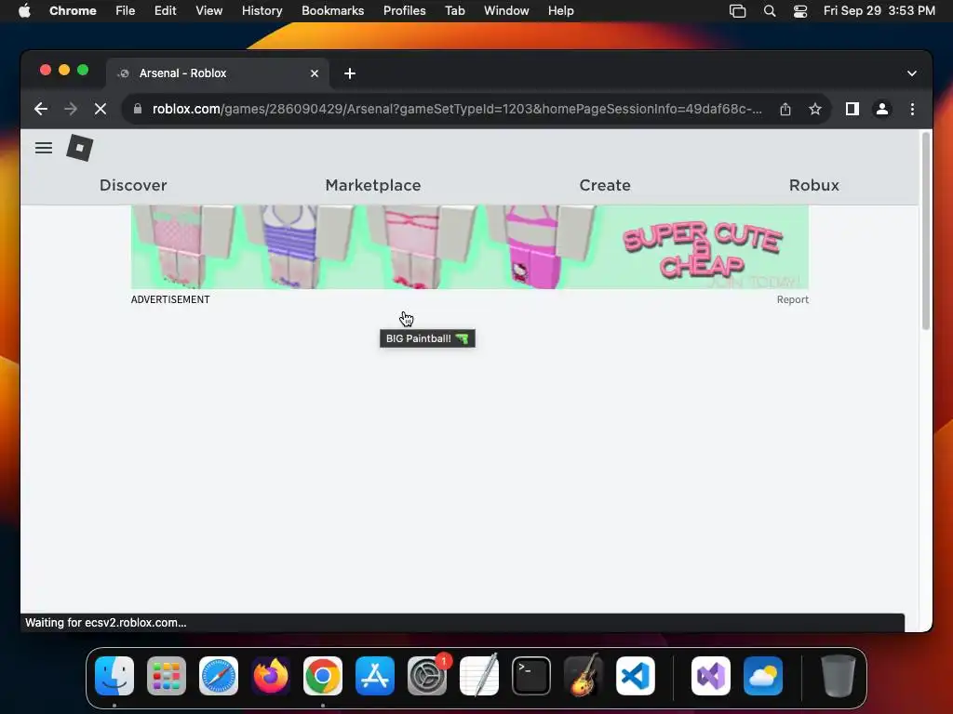Open App Store from the dock
The width and height of the screenshot is (953, 714).
375,676
